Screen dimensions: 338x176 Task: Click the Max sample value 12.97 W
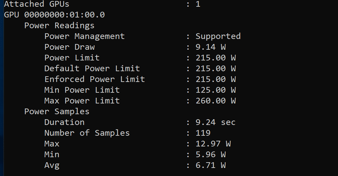point(213,144)
